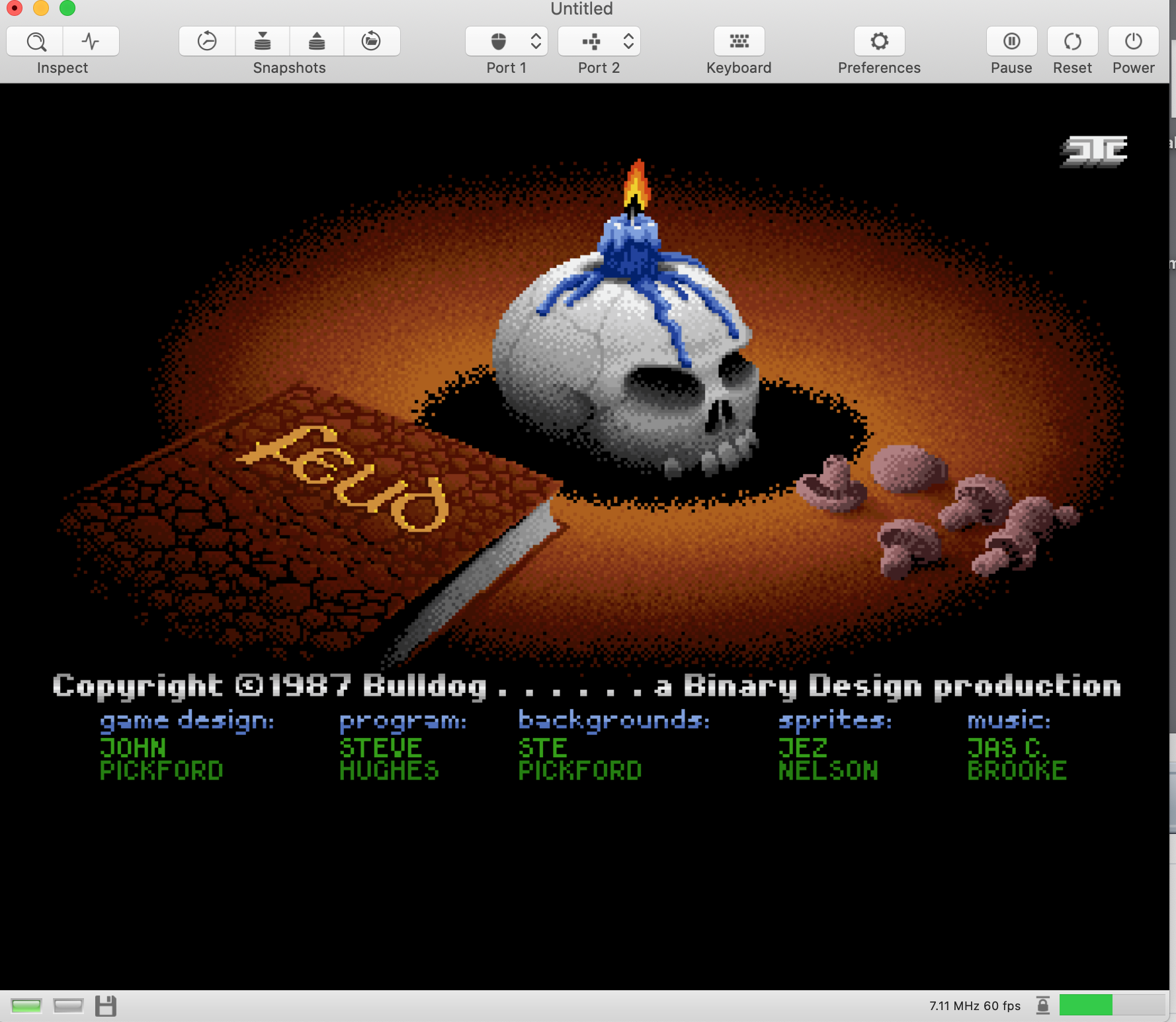
Task: Click the "game design:" heading
Action: pyautogui.click(x=187, y=721)
